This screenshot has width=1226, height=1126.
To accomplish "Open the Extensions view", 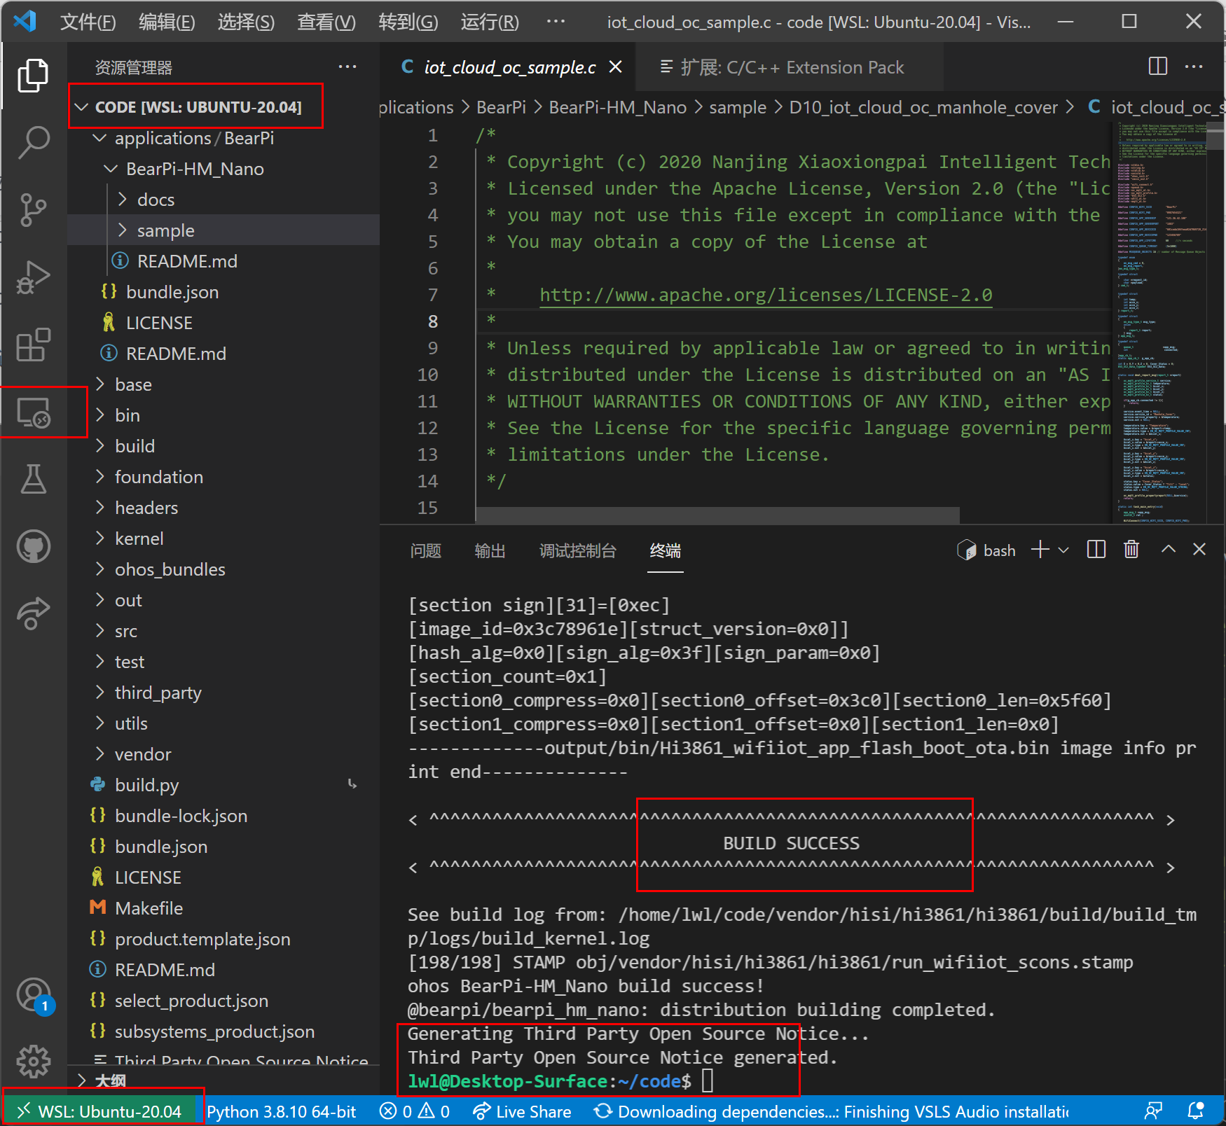I will click(33, 345).
